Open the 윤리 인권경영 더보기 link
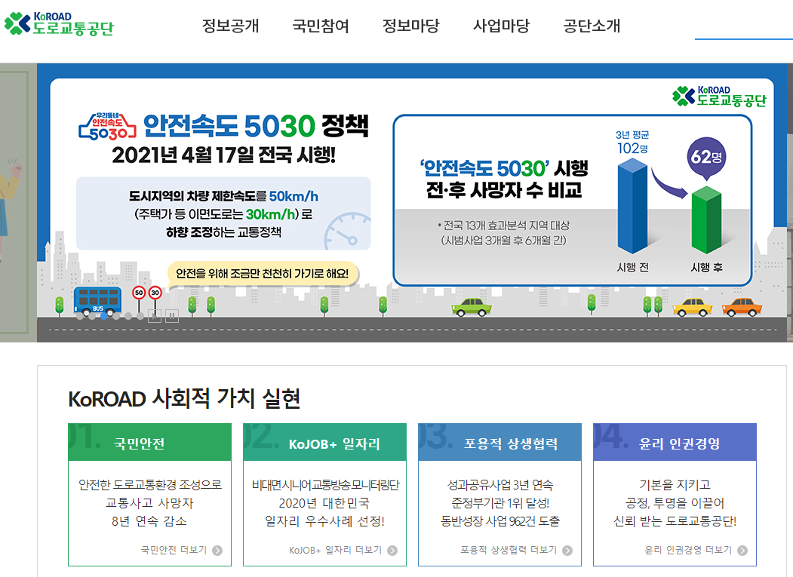Screen dimensions: 793x577 click(696, 550)
